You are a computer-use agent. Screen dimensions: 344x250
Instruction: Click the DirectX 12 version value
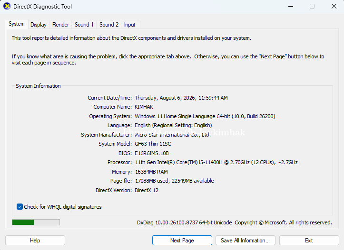coord(147,190)
